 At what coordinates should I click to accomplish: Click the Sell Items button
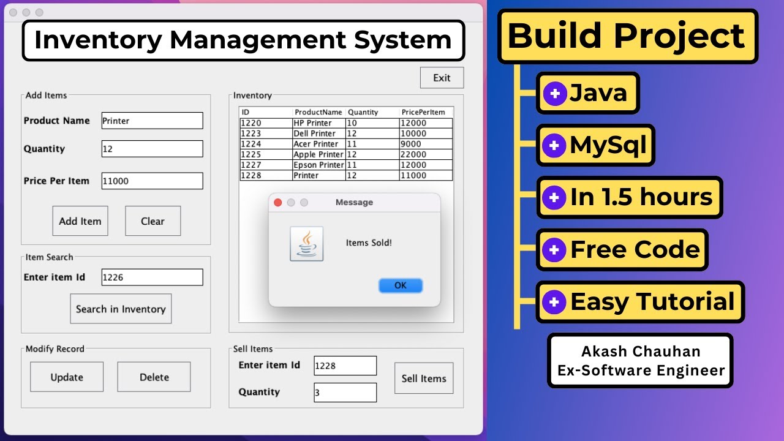(x=424, y=379)
